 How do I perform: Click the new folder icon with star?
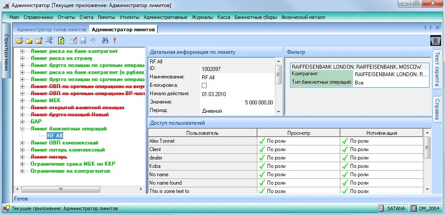coord(29,41)
